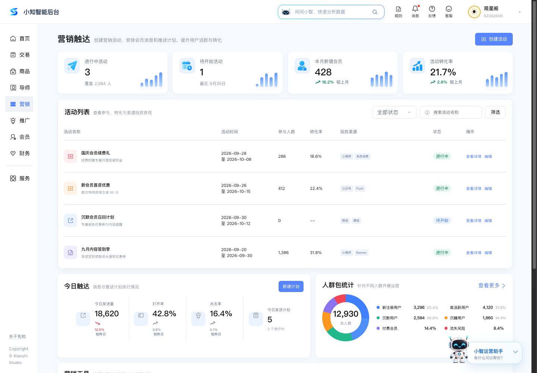537x373 pixels.
Task: Click the 沉默会员召回计划 activity icon
Action: tap(70, 220)
